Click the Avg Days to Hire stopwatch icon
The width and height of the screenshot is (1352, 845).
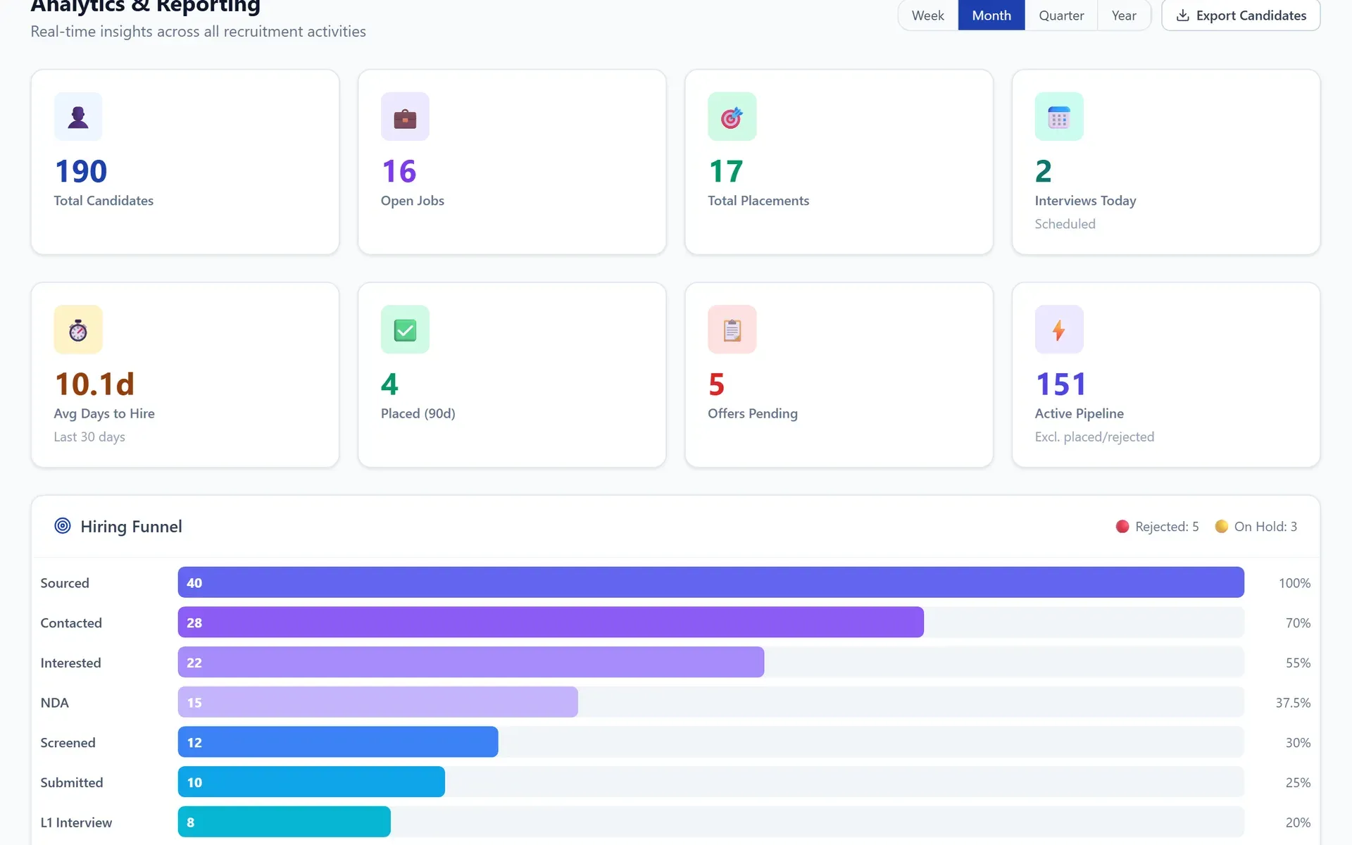78,330
